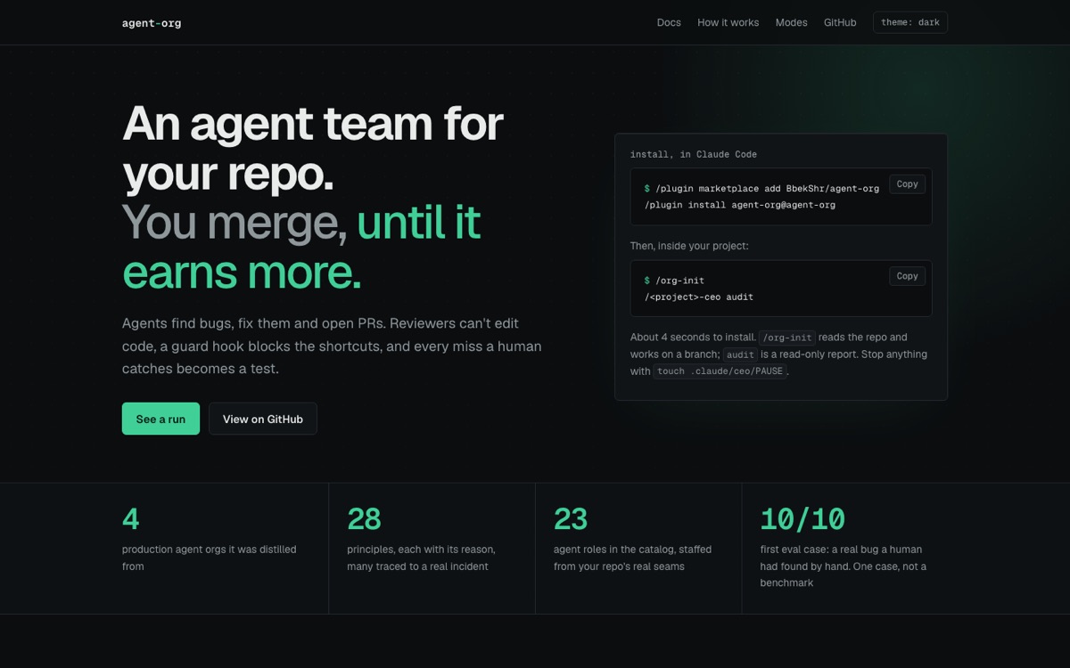Click the 'install, in Claude Code' label
This screenshot has height=668, width=1070.
click(693, 154)
